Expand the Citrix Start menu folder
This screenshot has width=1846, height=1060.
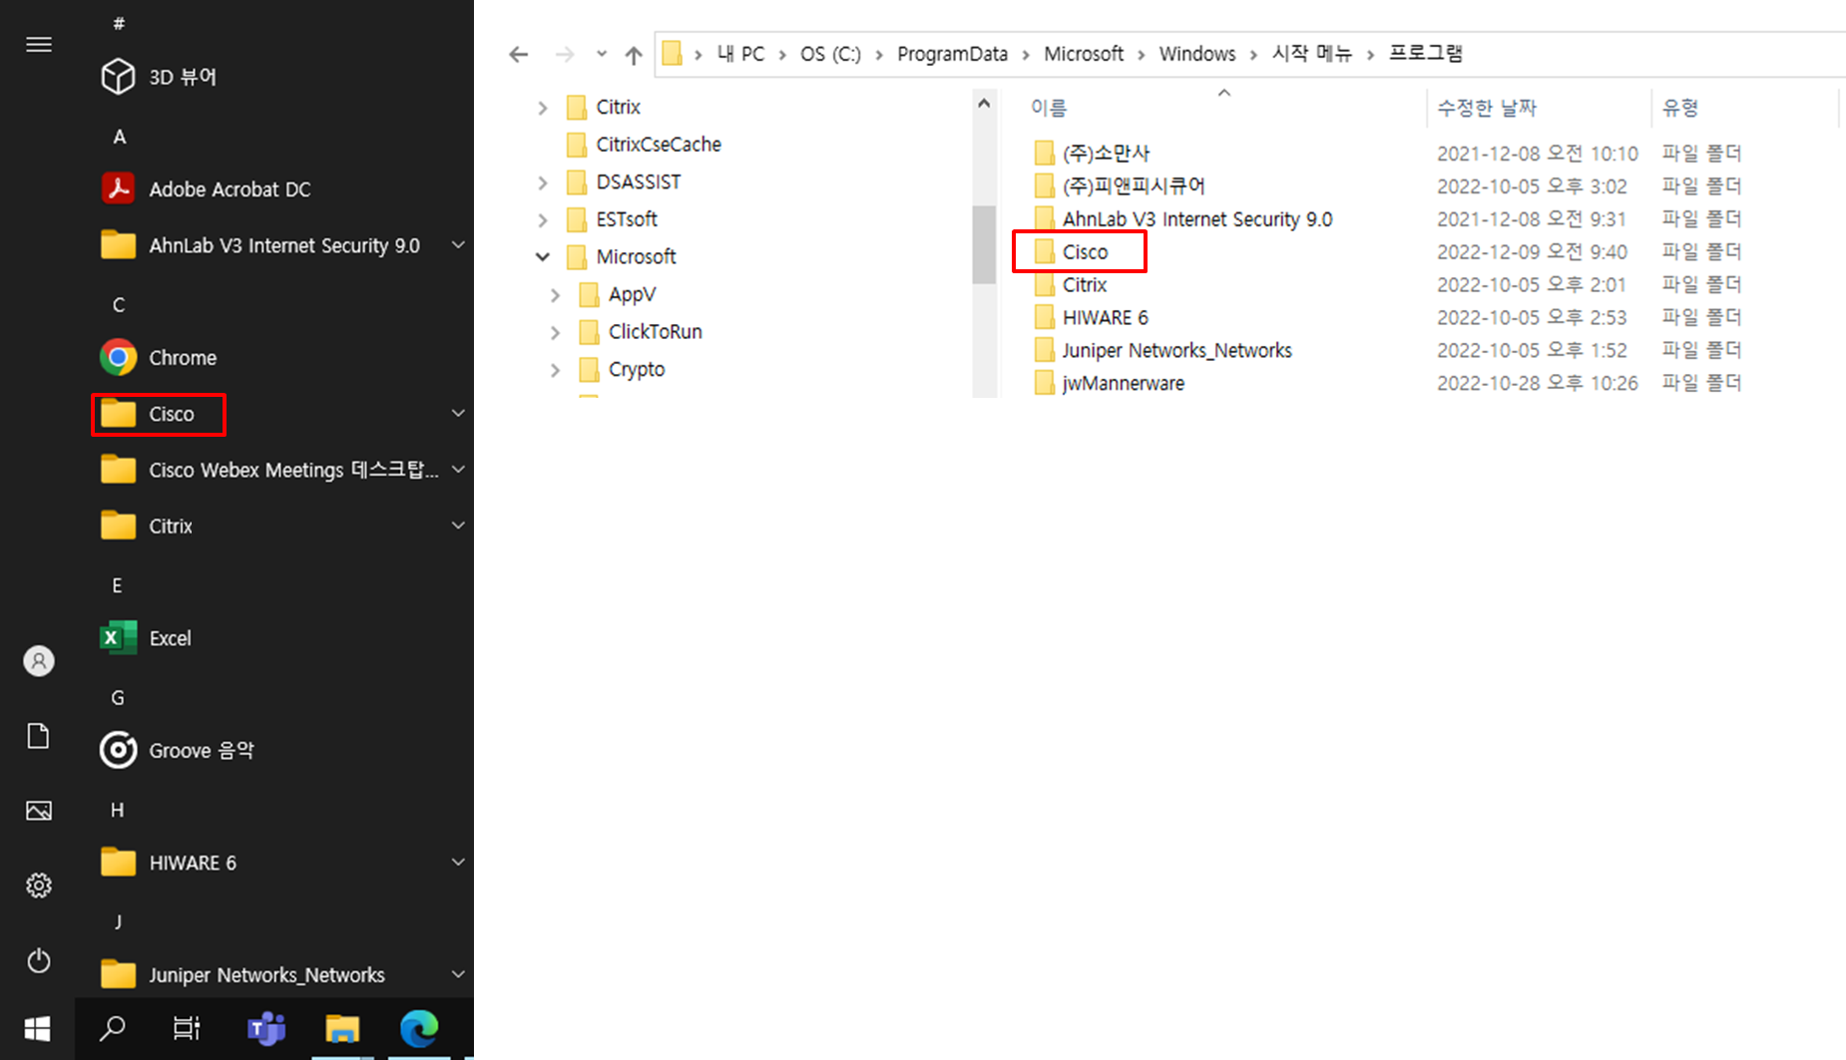pos(458,526)
